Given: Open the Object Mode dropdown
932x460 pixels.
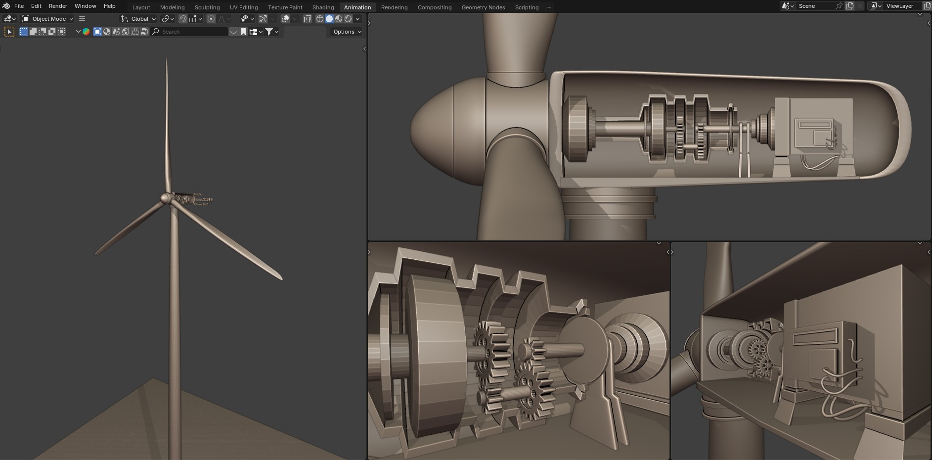Looking at the screenshot, I should 47,19.
